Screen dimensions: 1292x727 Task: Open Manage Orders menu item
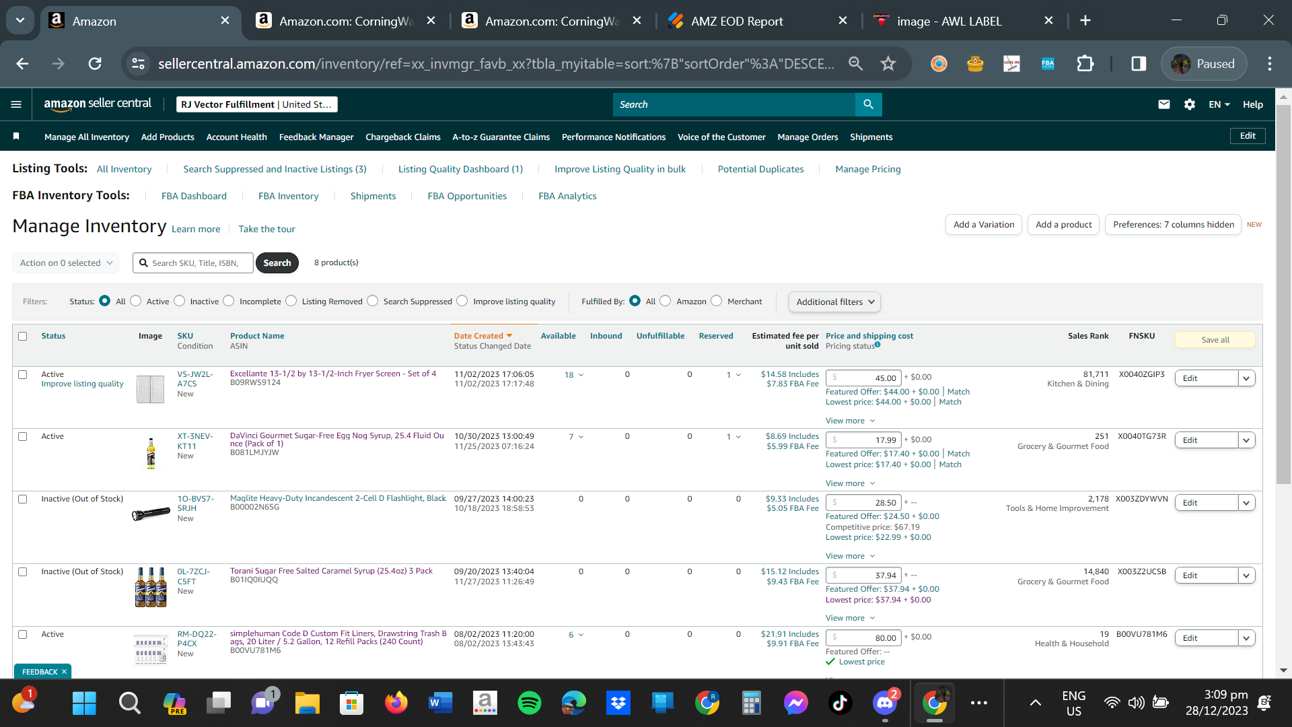point(808,137)
